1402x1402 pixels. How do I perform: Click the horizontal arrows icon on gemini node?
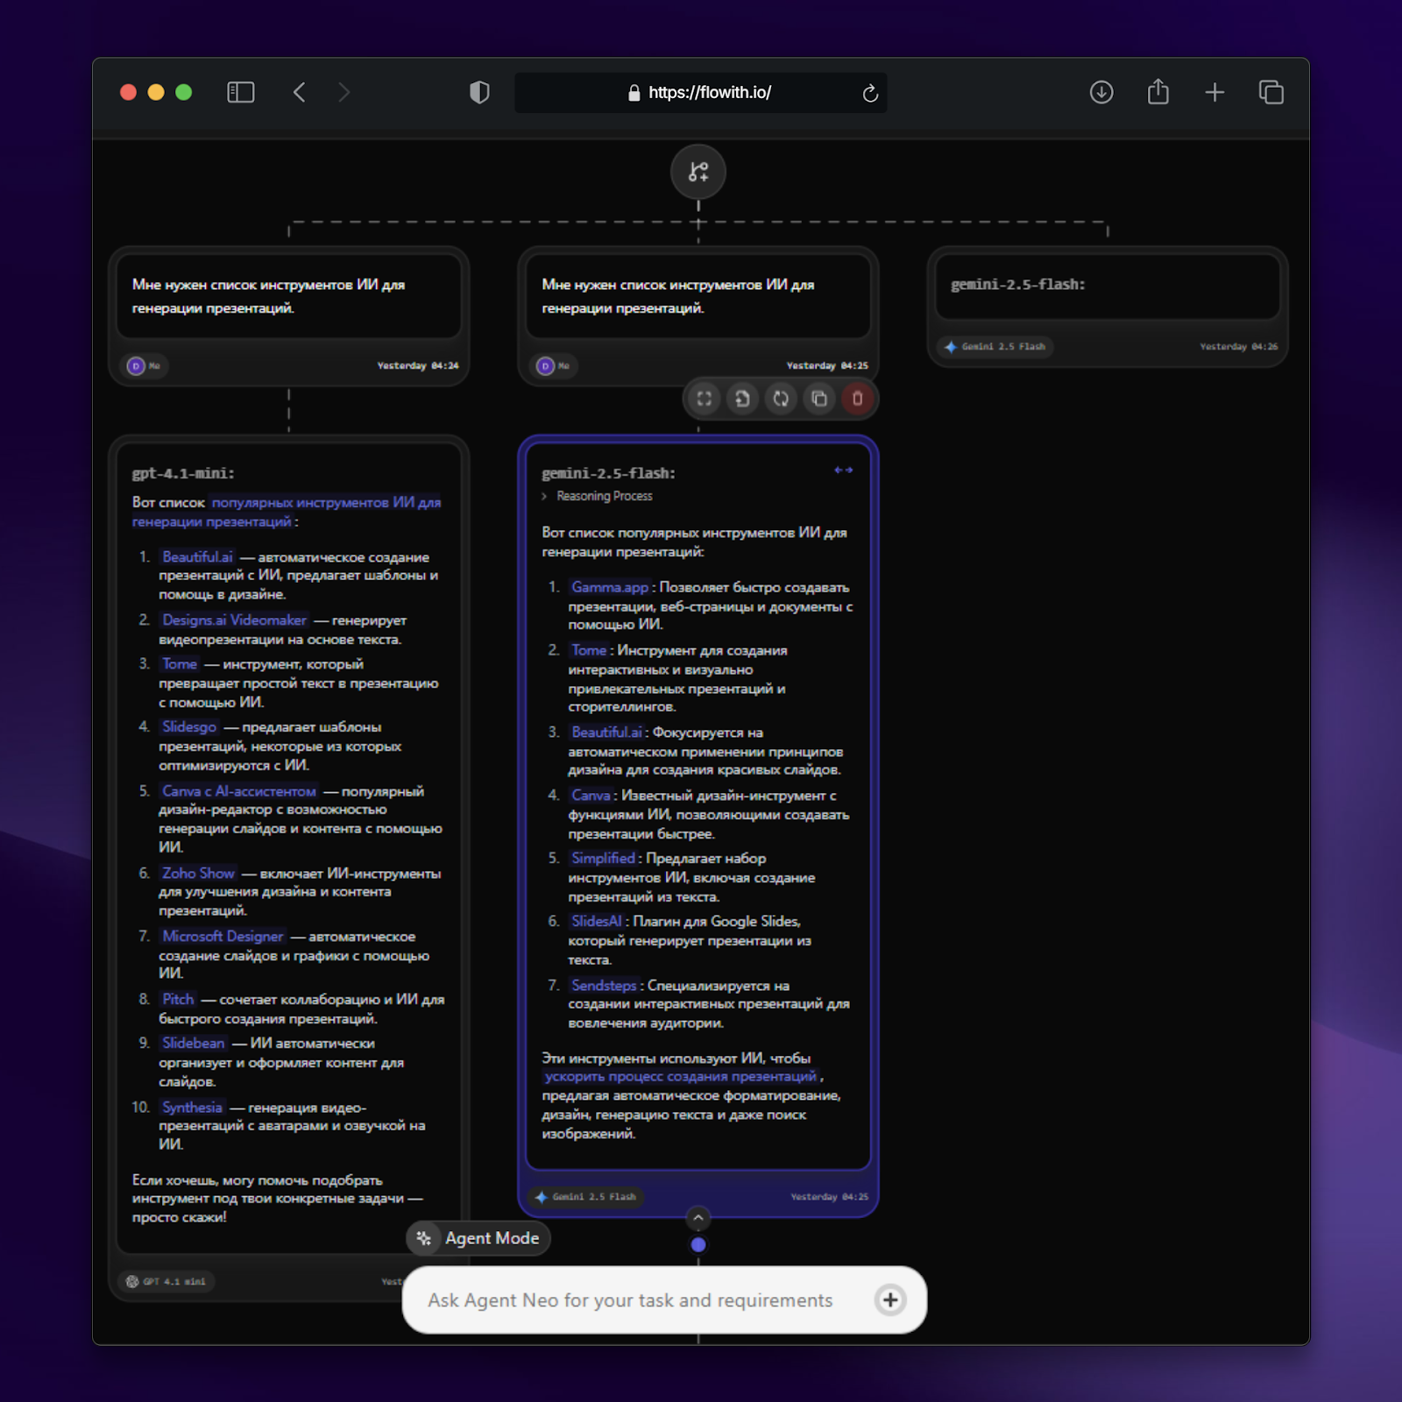pyautogui.click(x=844, y=471)
